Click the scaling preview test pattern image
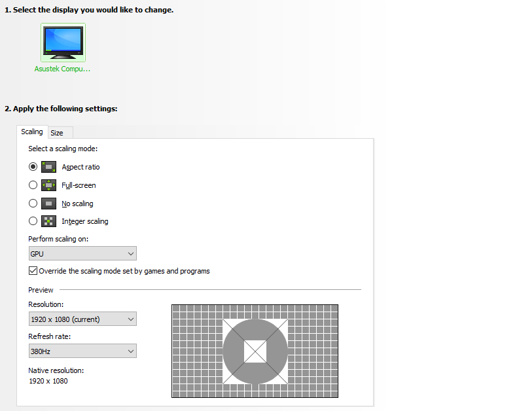The height and width of the screenshot is (411, 519). [255, 351]
